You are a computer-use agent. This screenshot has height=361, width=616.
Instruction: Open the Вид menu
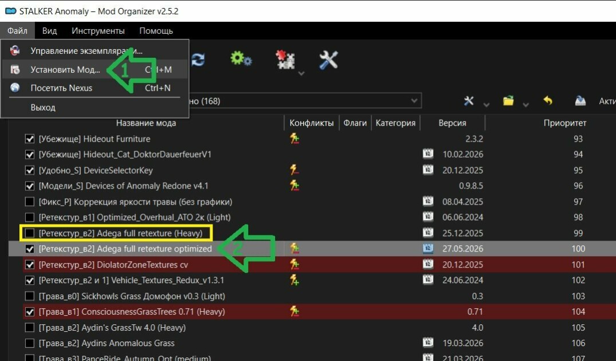(x=49, y=30)
